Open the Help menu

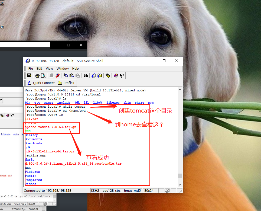(76, 69)
